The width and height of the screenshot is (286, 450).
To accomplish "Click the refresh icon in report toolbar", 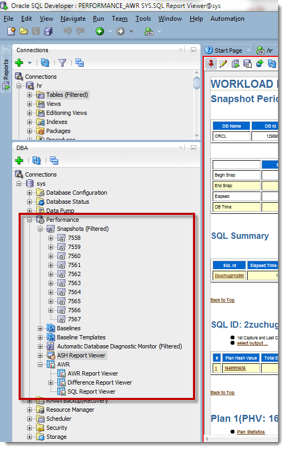I will 272,63.
